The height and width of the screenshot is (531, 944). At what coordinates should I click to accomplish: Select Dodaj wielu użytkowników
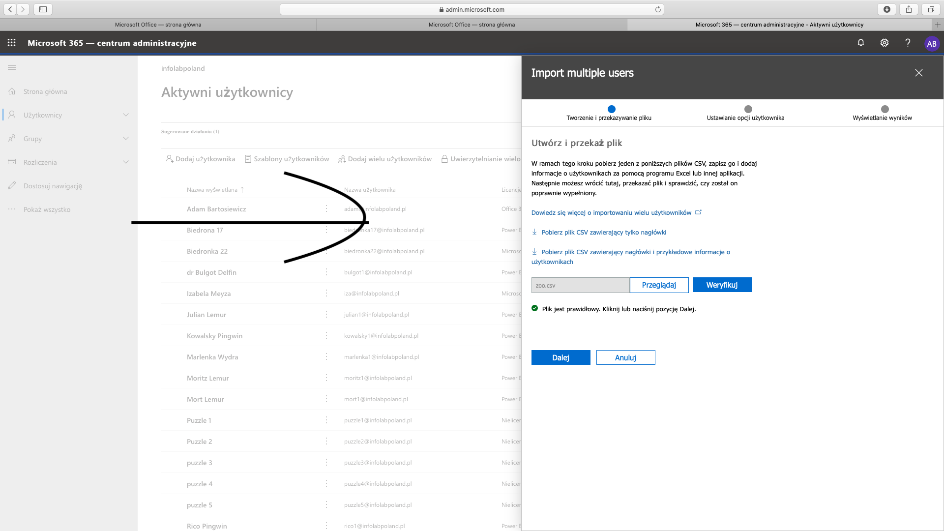pyautogui.click(x=385, y=159)
